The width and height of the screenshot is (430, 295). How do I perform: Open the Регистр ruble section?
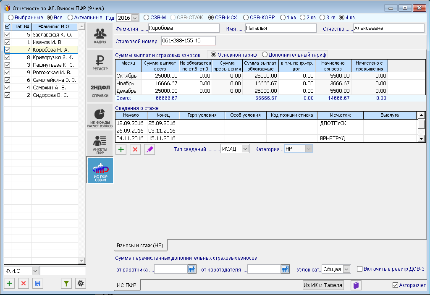100,63
